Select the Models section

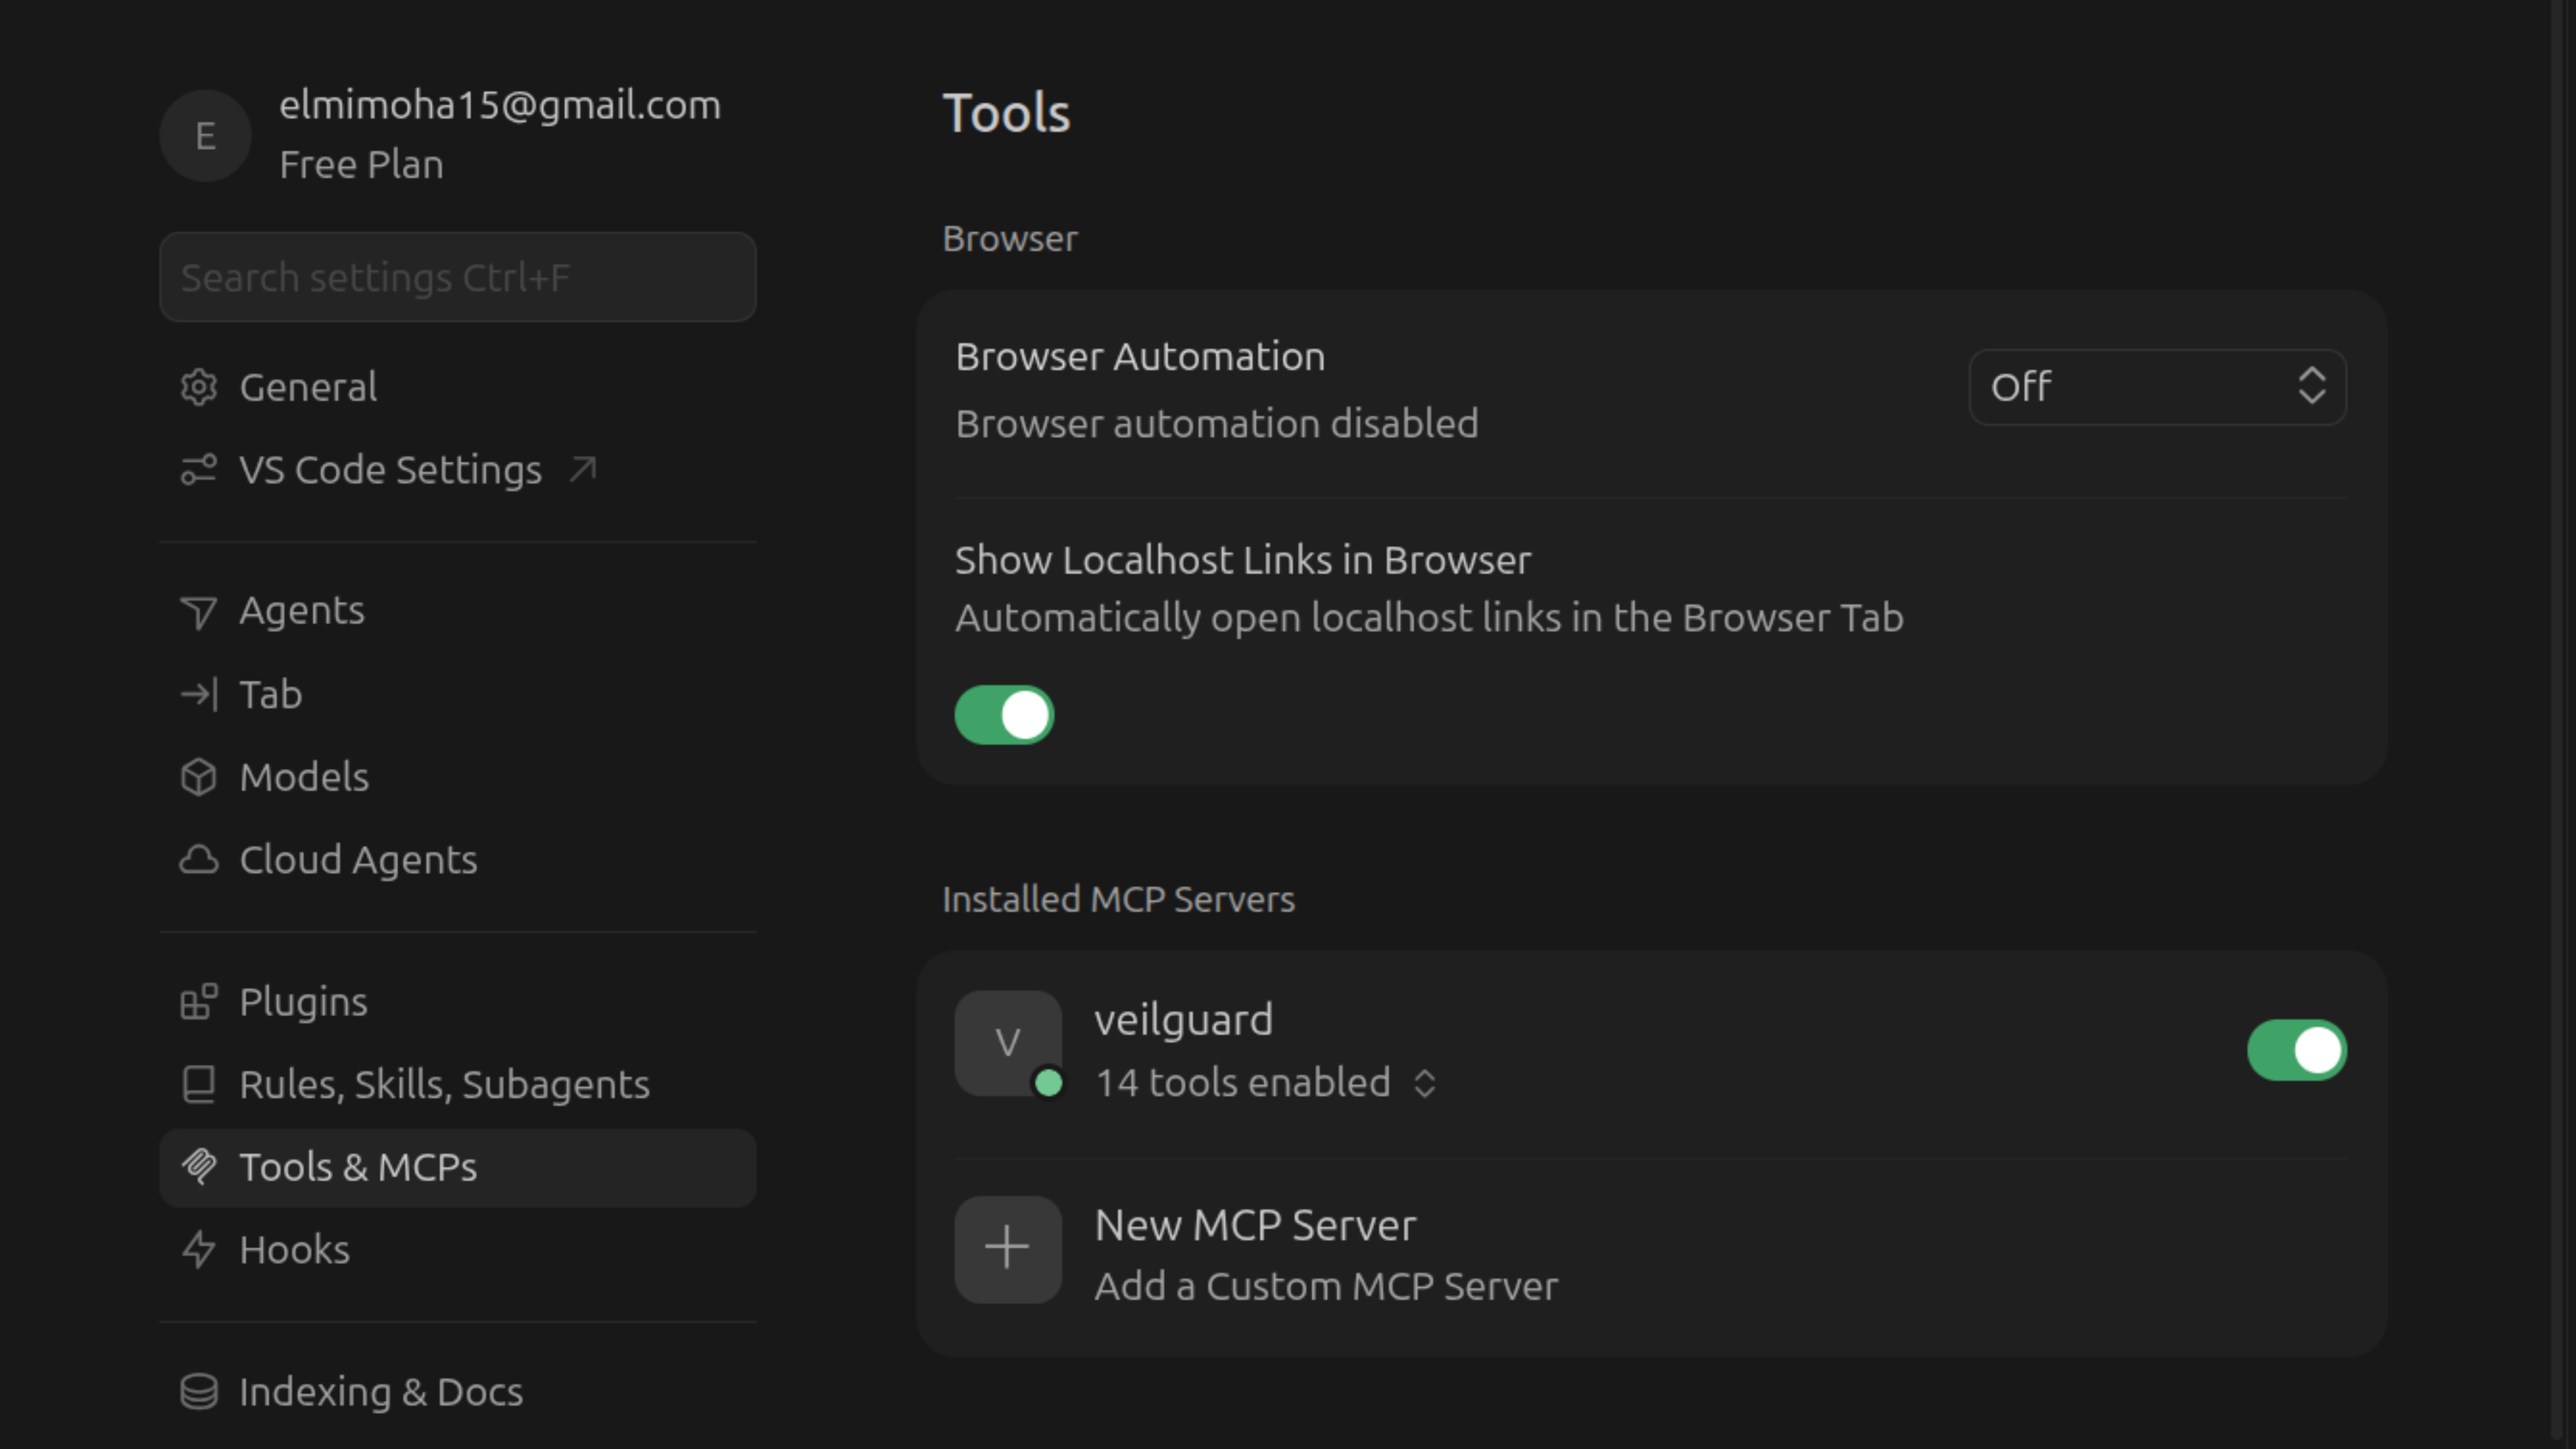(x=458, y=777)
